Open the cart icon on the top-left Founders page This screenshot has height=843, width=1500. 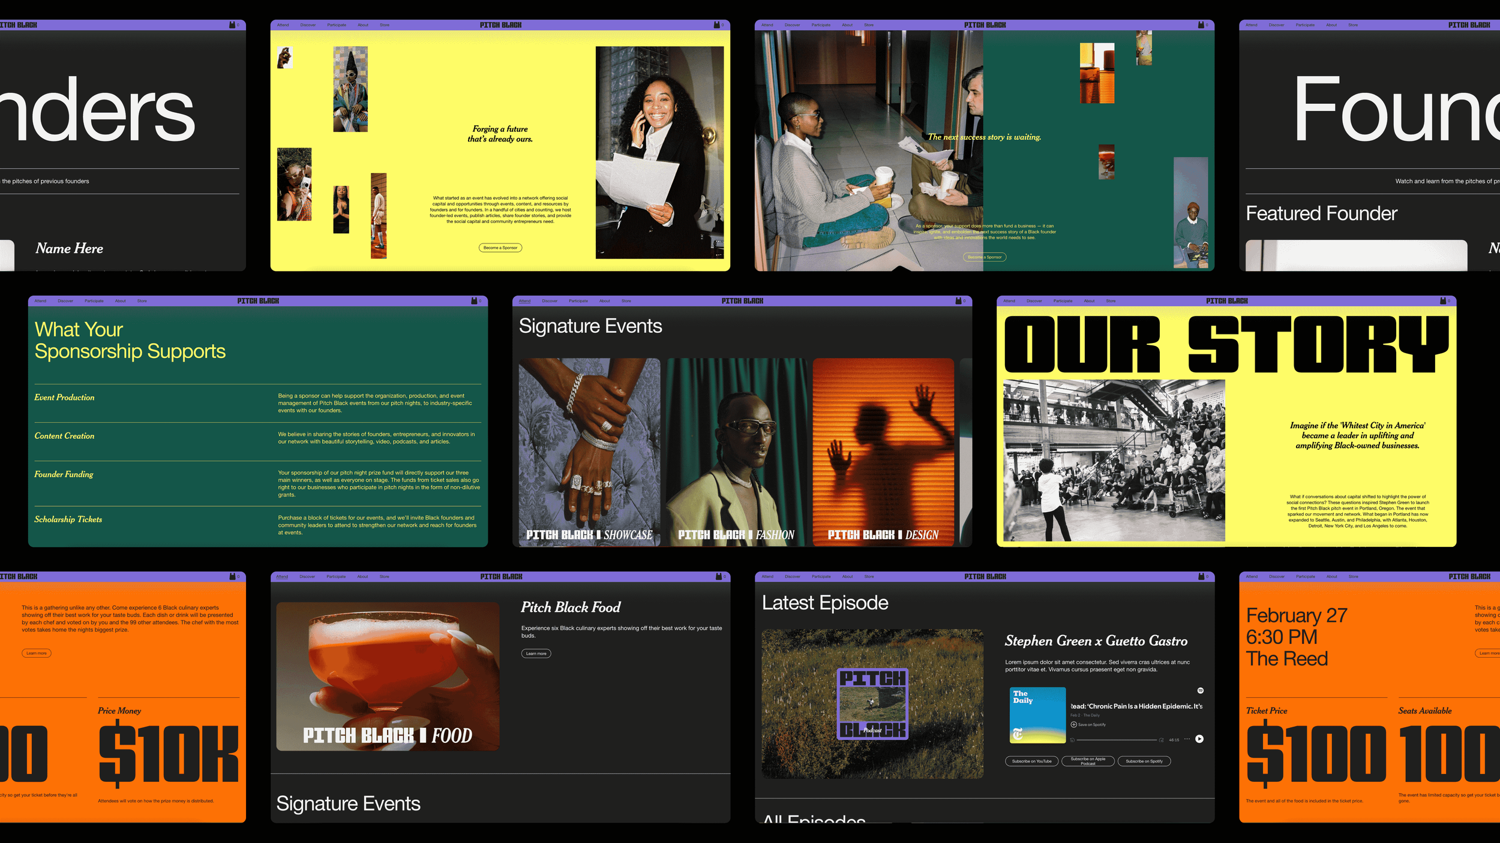click(232, 25)
